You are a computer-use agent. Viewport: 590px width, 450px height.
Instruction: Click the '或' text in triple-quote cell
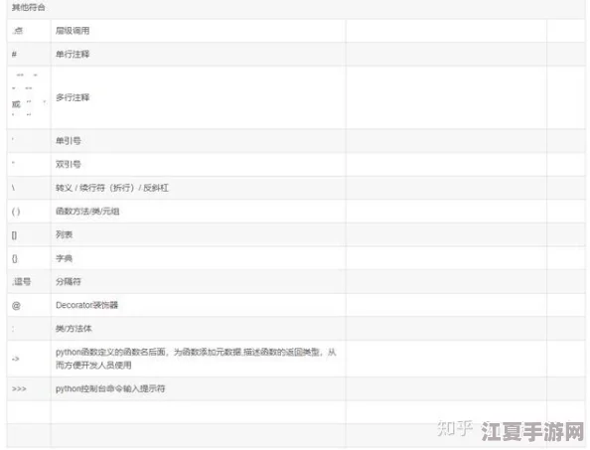point(16,104)
